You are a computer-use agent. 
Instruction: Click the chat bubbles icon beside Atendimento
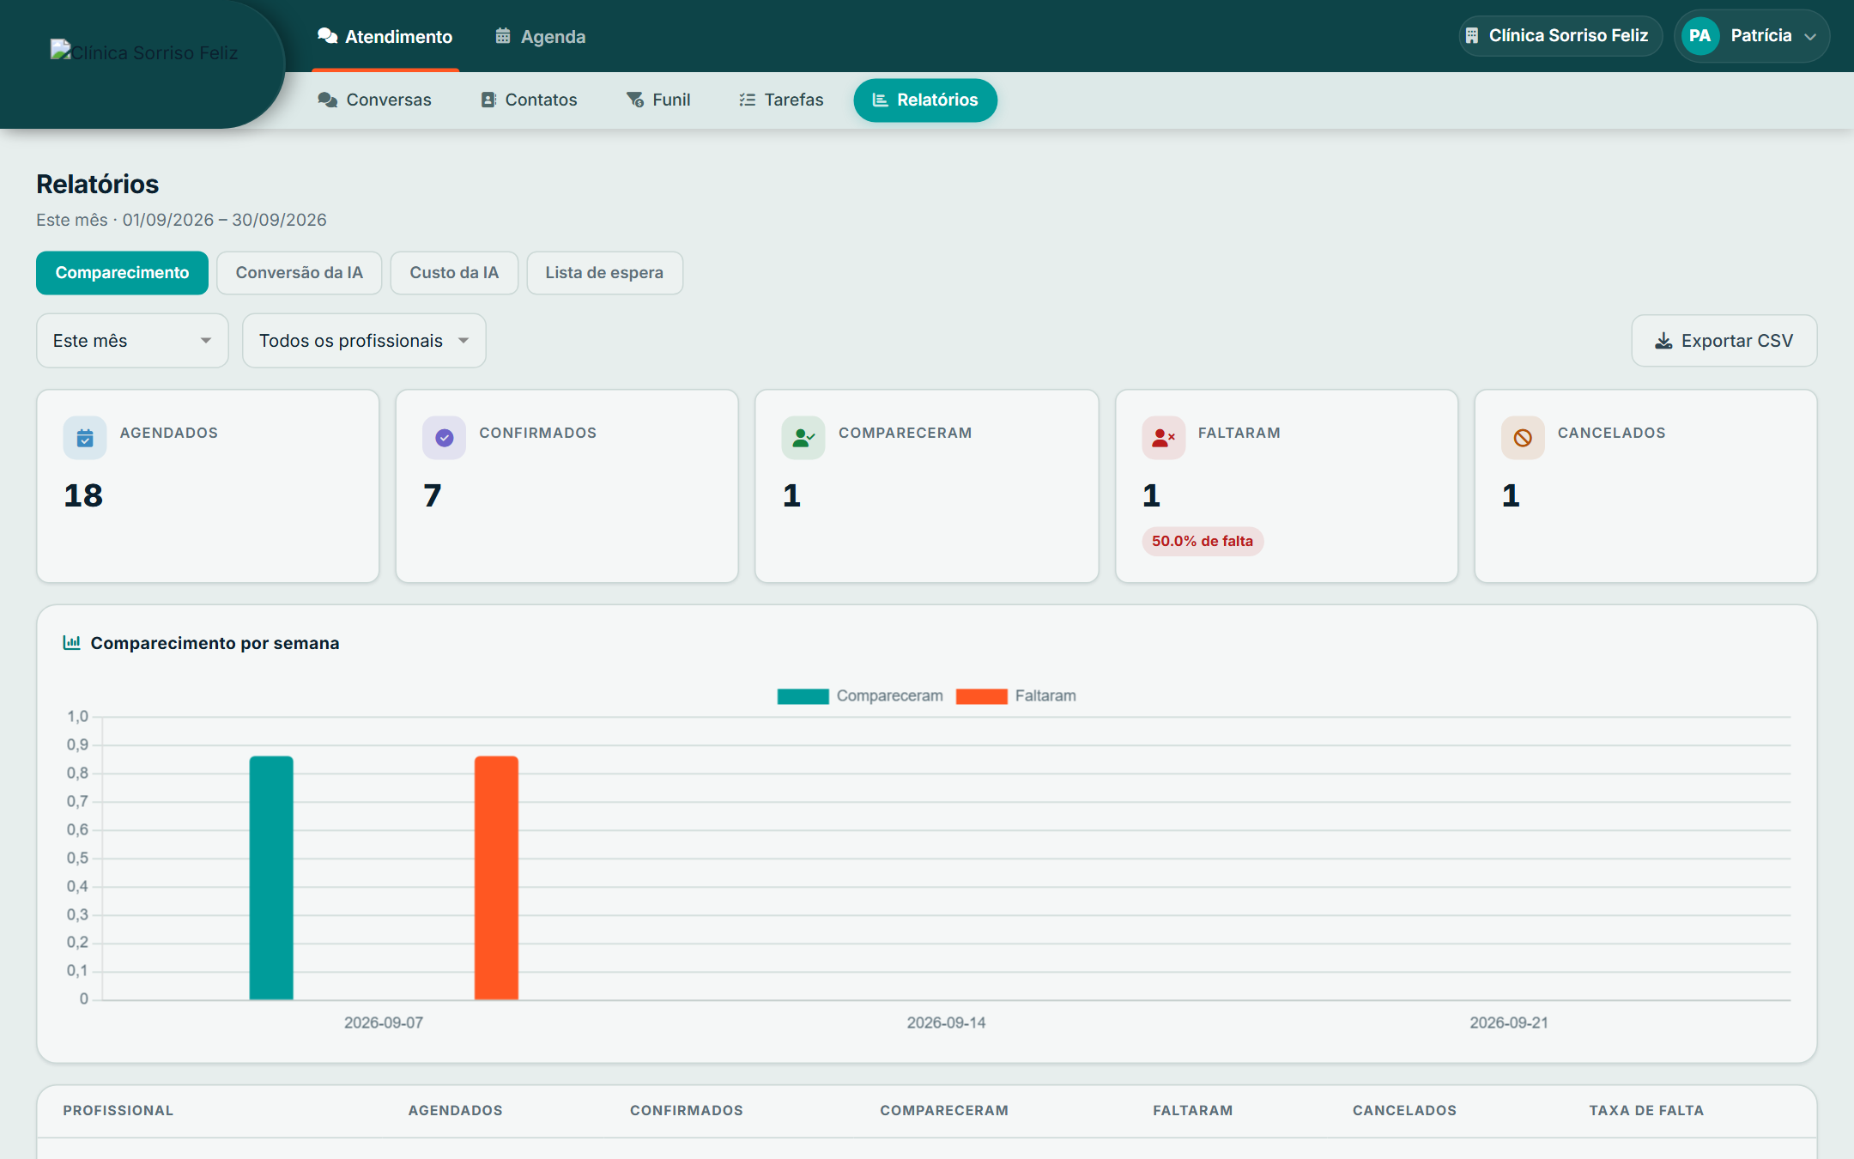click(327, 36)
